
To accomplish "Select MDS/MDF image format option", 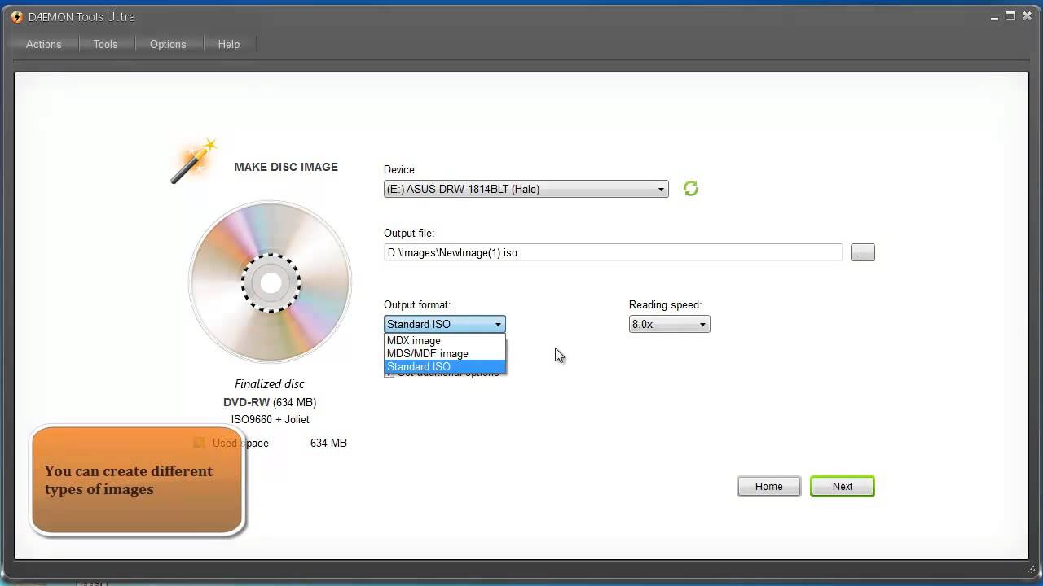I will click(445, 353).
